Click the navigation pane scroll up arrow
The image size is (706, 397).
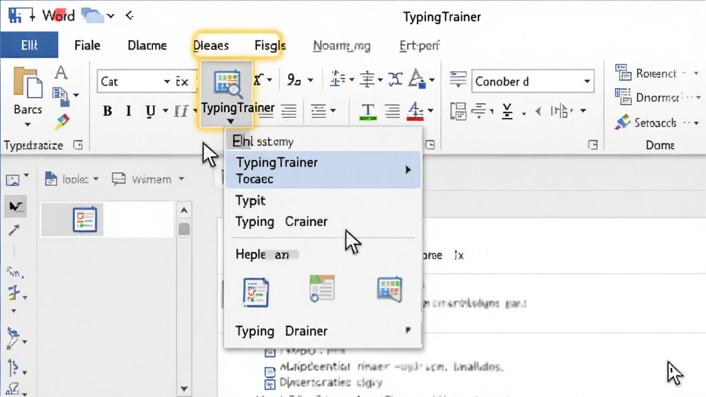[183, 210]
